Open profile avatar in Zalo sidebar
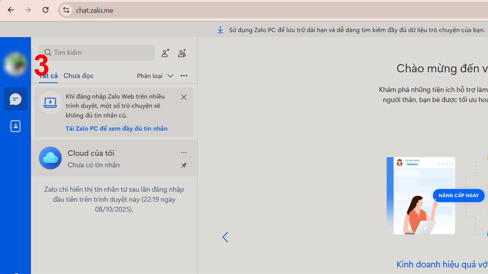Viewport: 488px width, 274px height. (x=15, y=64)
